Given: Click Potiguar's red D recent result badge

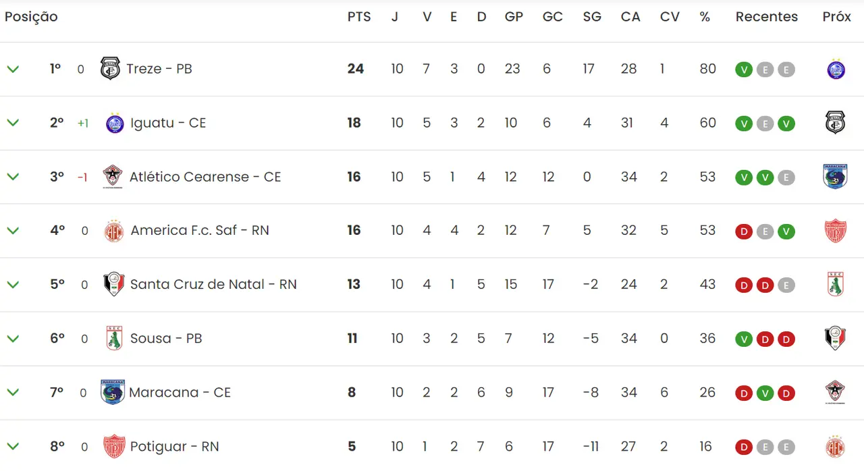Looking at the screenshot, I should [x=743, y=447].
